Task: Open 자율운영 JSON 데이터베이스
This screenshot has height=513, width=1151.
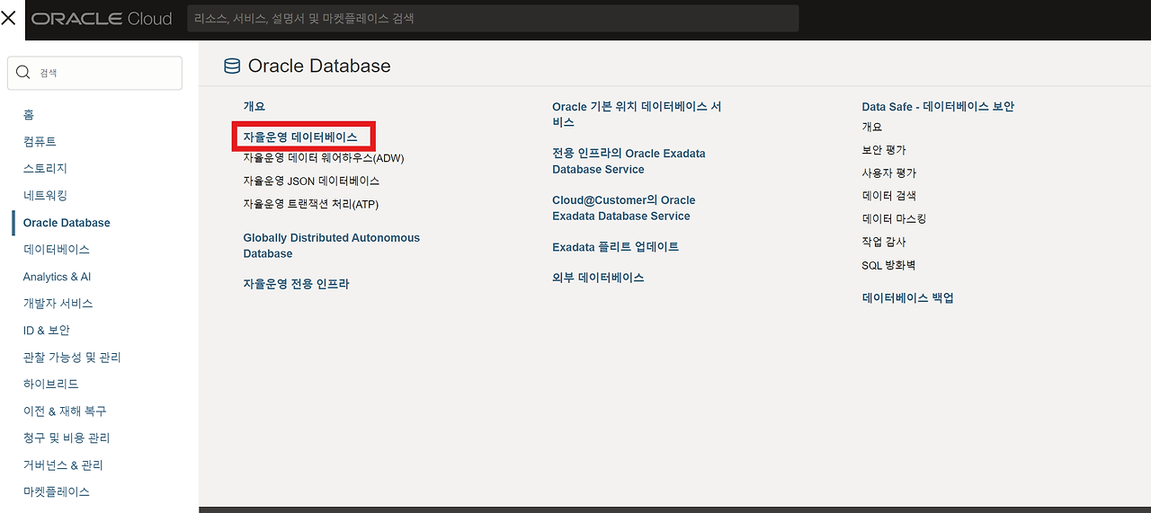Action: (311, 181)
